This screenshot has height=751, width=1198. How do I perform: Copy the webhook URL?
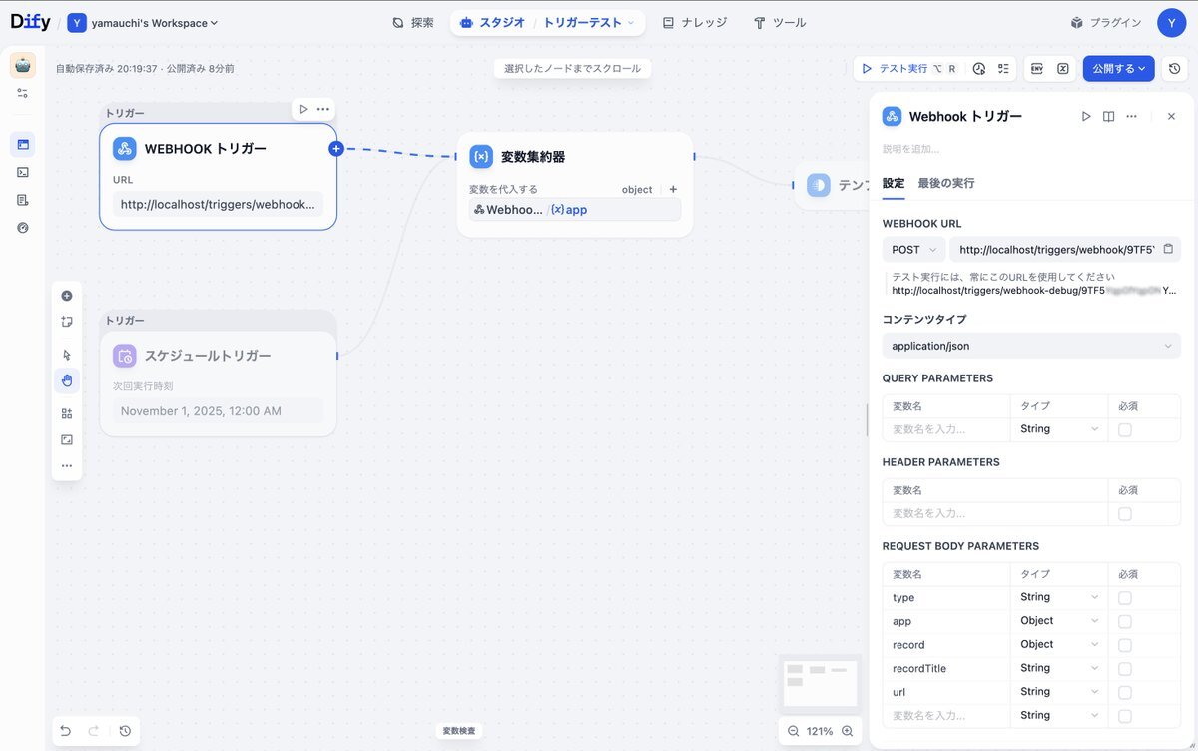[x=1168, y=249]
